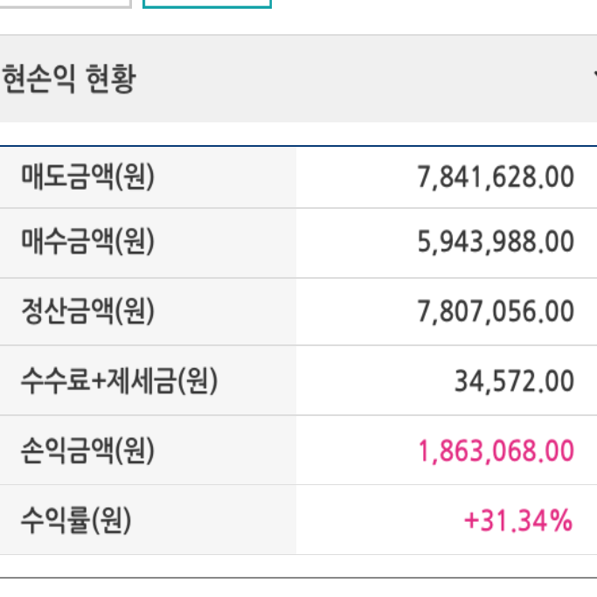Select the 수익률(원) row label

pos(76,520)
